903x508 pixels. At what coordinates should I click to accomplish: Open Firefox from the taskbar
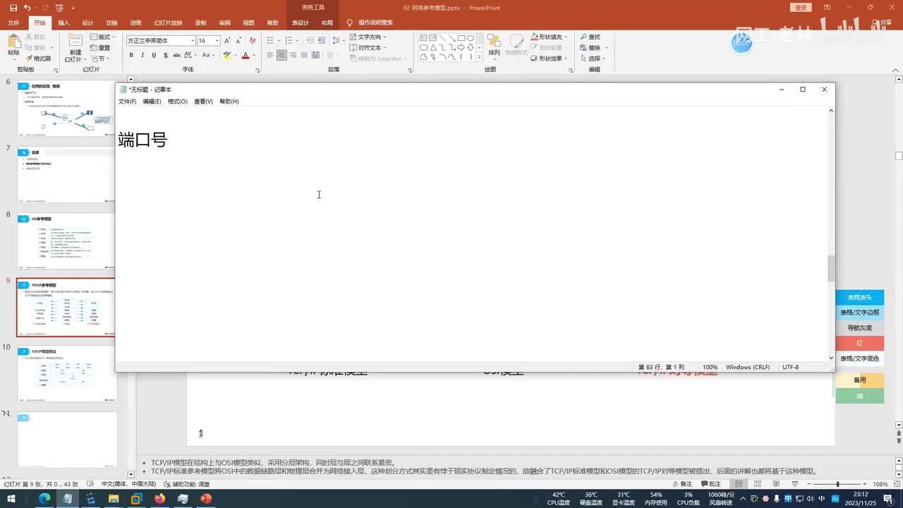159,499
